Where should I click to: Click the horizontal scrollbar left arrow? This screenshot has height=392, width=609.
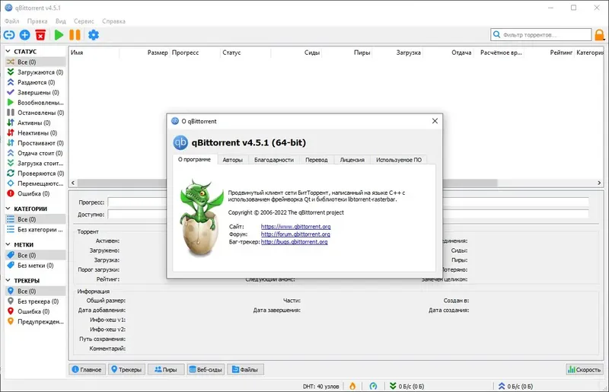click(73, 183)
